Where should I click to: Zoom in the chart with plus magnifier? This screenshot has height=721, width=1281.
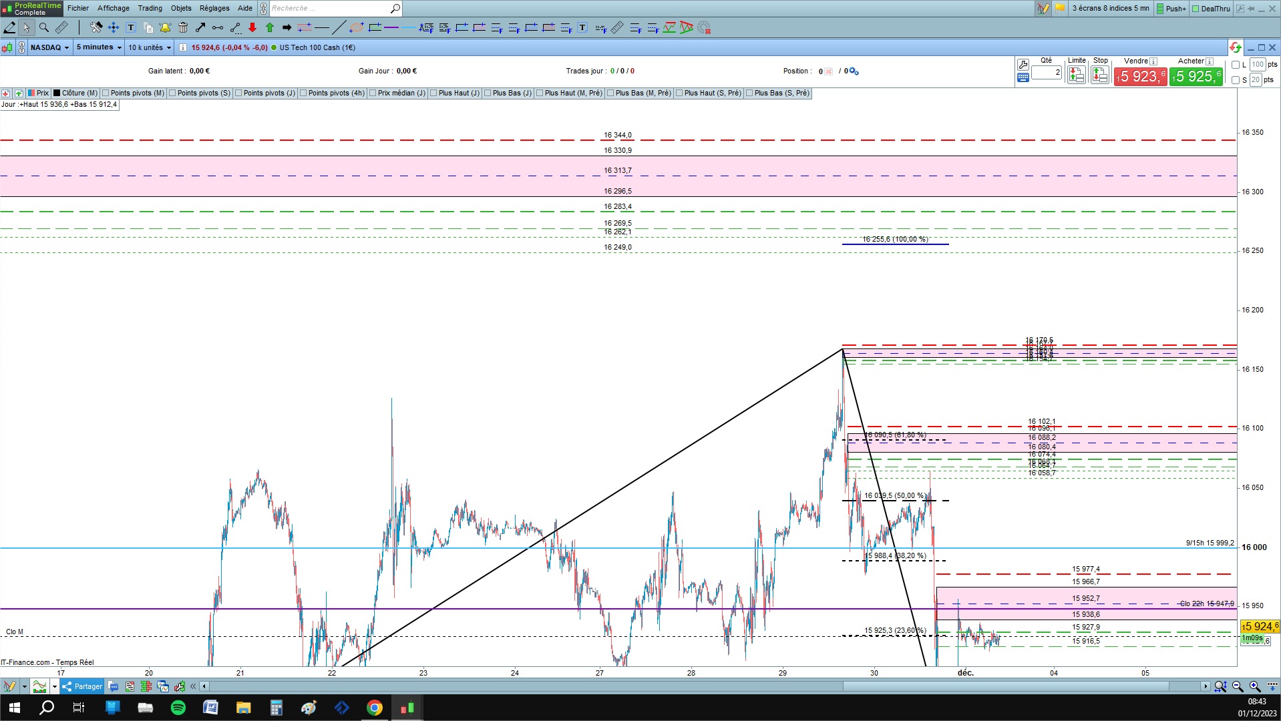tap(1255, 686)
